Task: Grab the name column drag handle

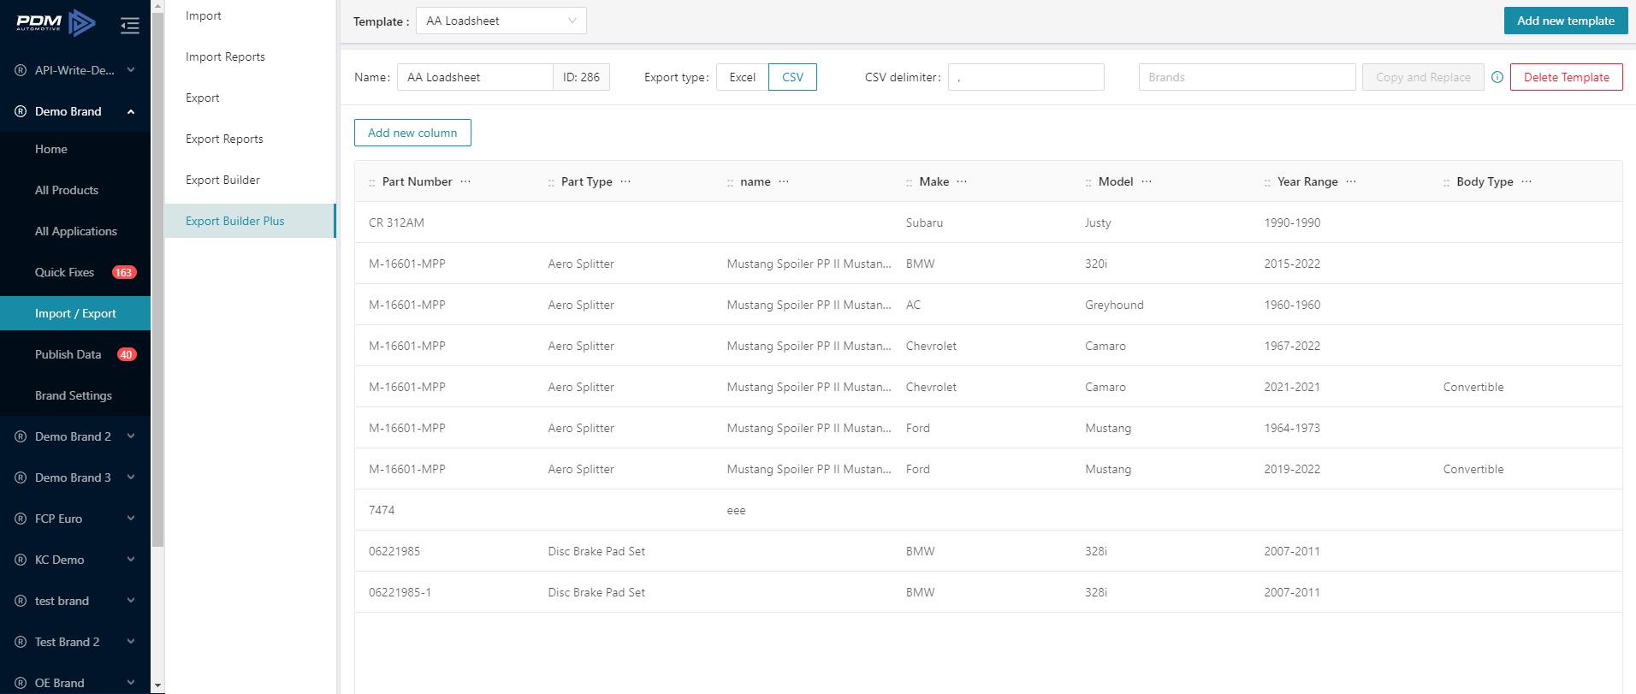Action: [x=730, y=182]
